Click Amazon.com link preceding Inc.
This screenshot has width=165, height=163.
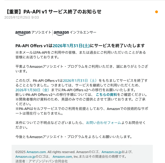tap(62, 157)
